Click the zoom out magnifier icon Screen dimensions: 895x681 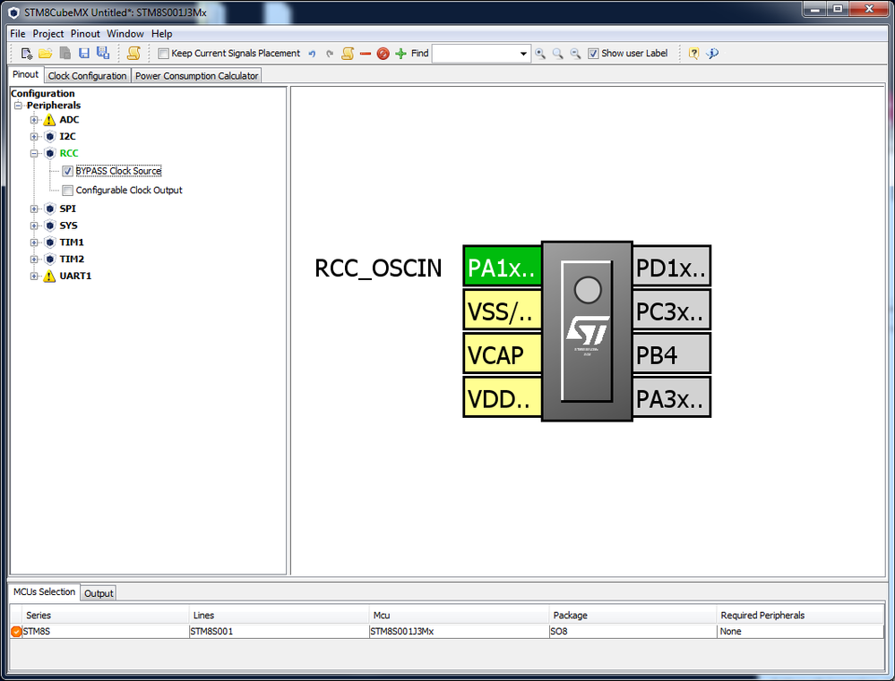tap(575, 54)
